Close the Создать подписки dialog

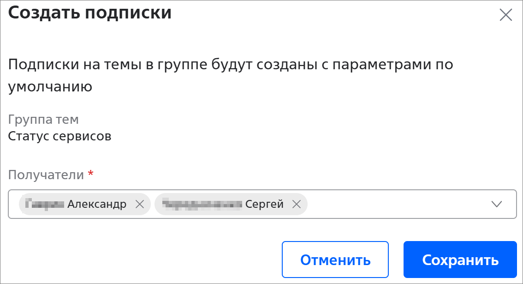point(505,15)
